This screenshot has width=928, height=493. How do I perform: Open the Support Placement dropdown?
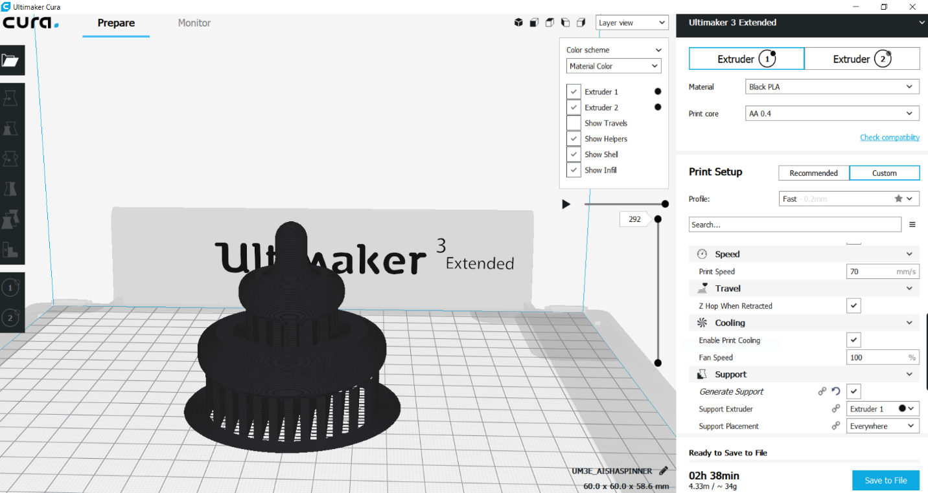[883, 426]
